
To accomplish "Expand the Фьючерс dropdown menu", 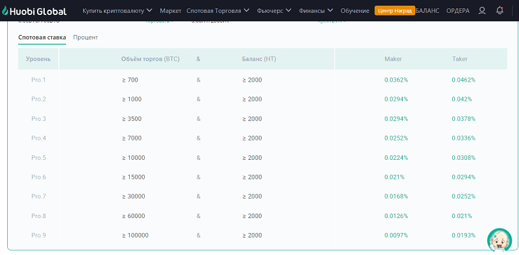I will (x=274, y=11).
